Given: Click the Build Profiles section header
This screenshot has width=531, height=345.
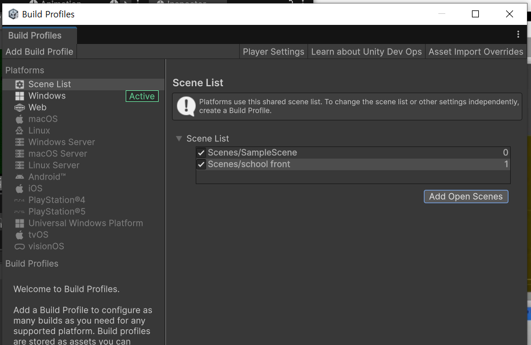Looking at the screenshot, I should [32, 264].
